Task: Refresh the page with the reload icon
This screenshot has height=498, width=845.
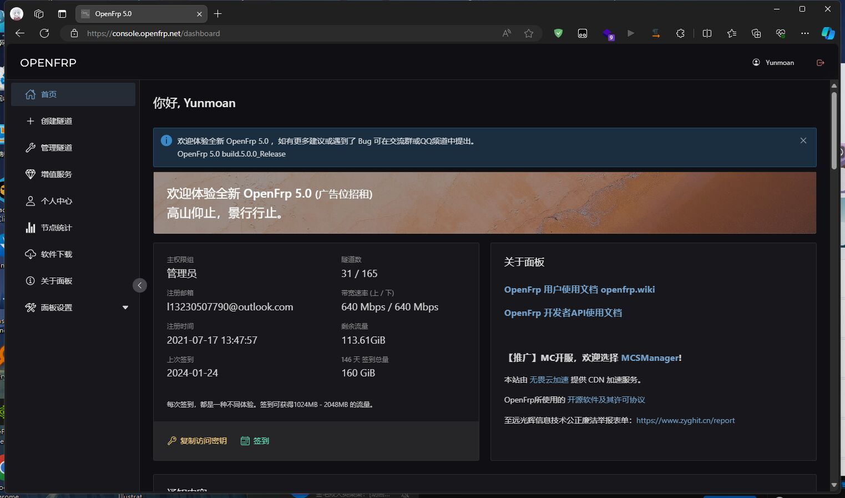Action: click(44, 33)
